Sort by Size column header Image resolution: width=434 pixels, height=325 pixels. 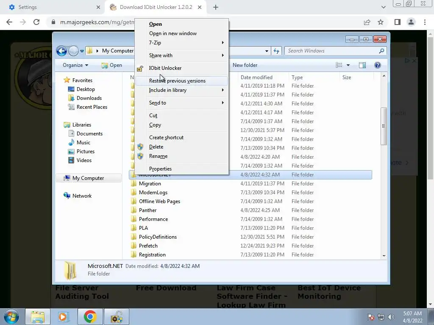pyautogui.click(x=356, y=77)
